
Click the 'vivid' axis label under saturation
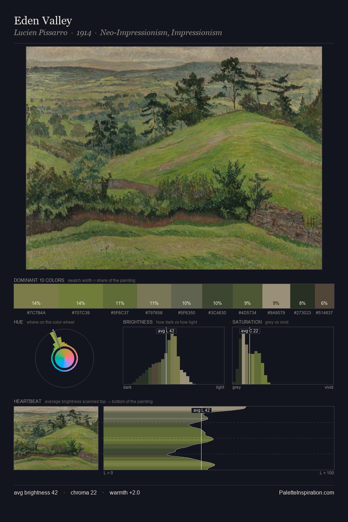[329, 387]
